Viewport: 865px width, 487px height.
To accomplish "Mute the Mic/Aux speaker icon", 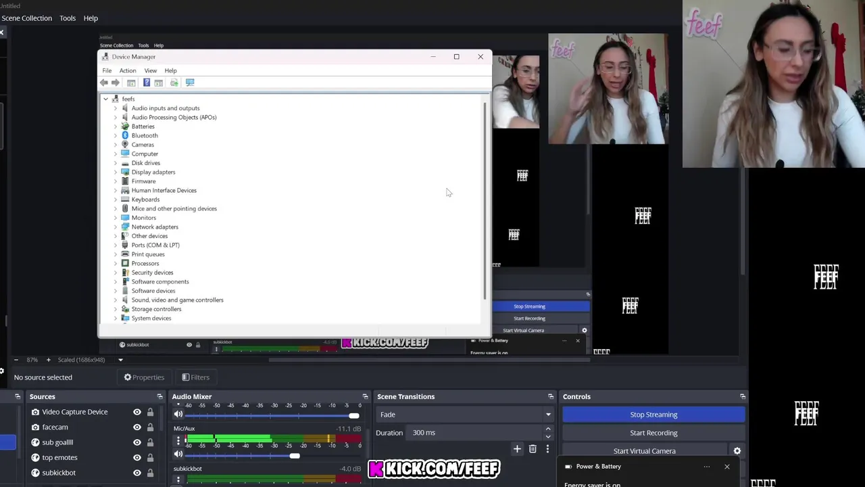I will [x=178, y=455].
